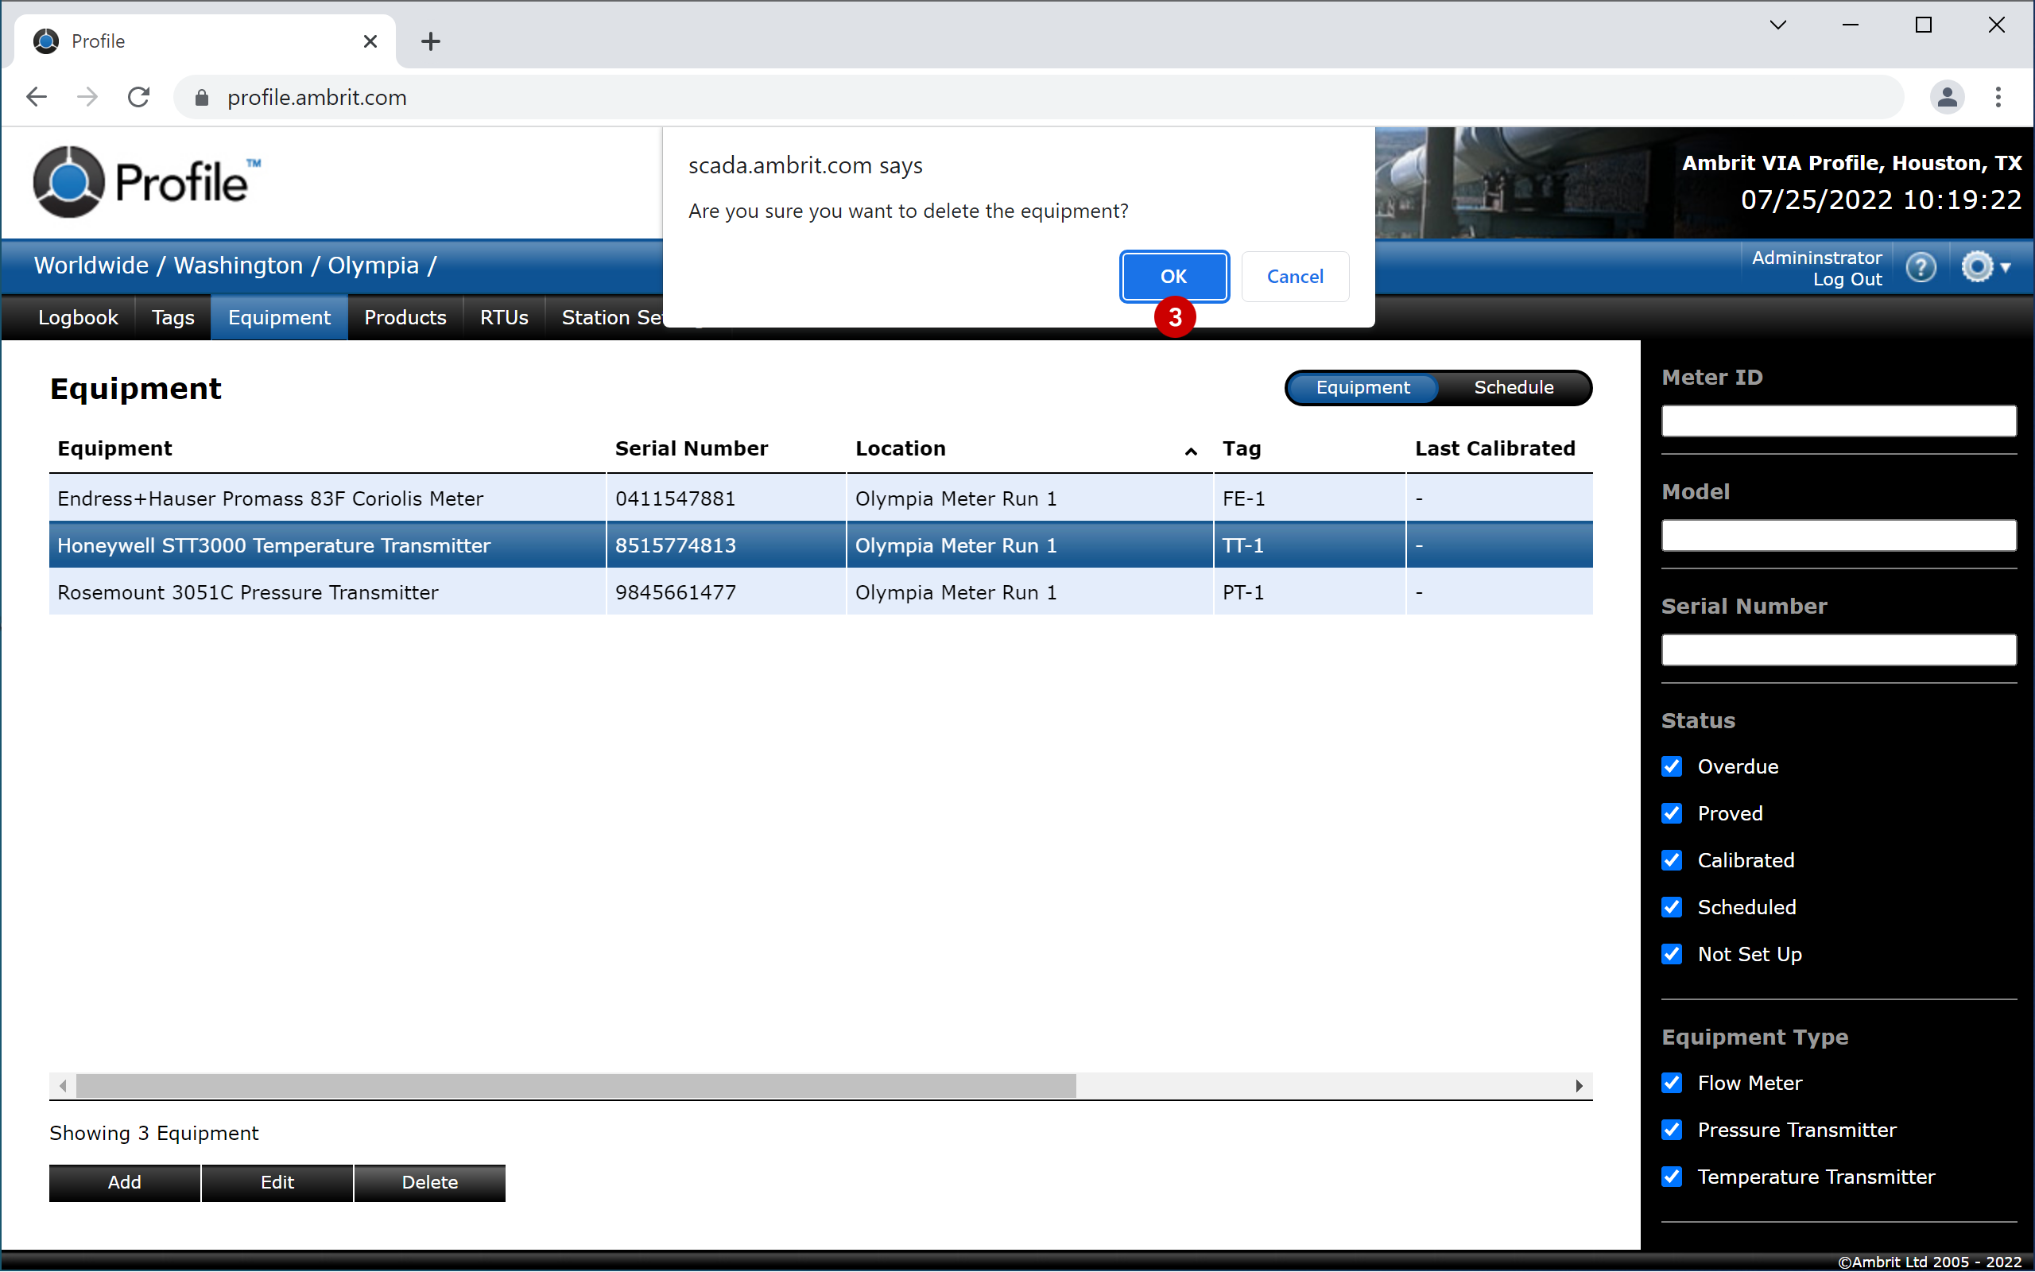
Task: Open the browser three-dot menu
Action: point(1998,98)
